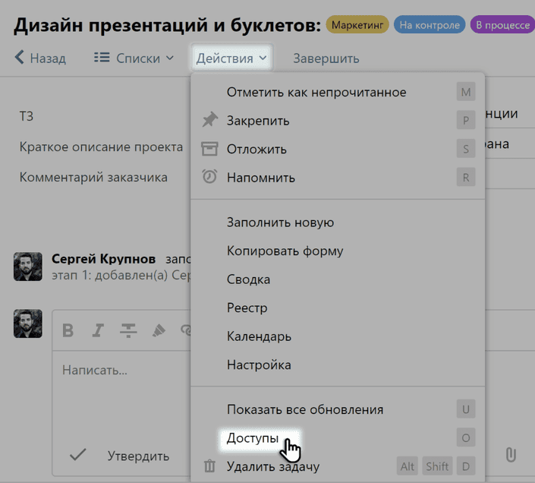This screenshot has height=483, width=535.
Task: Toggle italic formatting in the comment editor
Action: 97,330
